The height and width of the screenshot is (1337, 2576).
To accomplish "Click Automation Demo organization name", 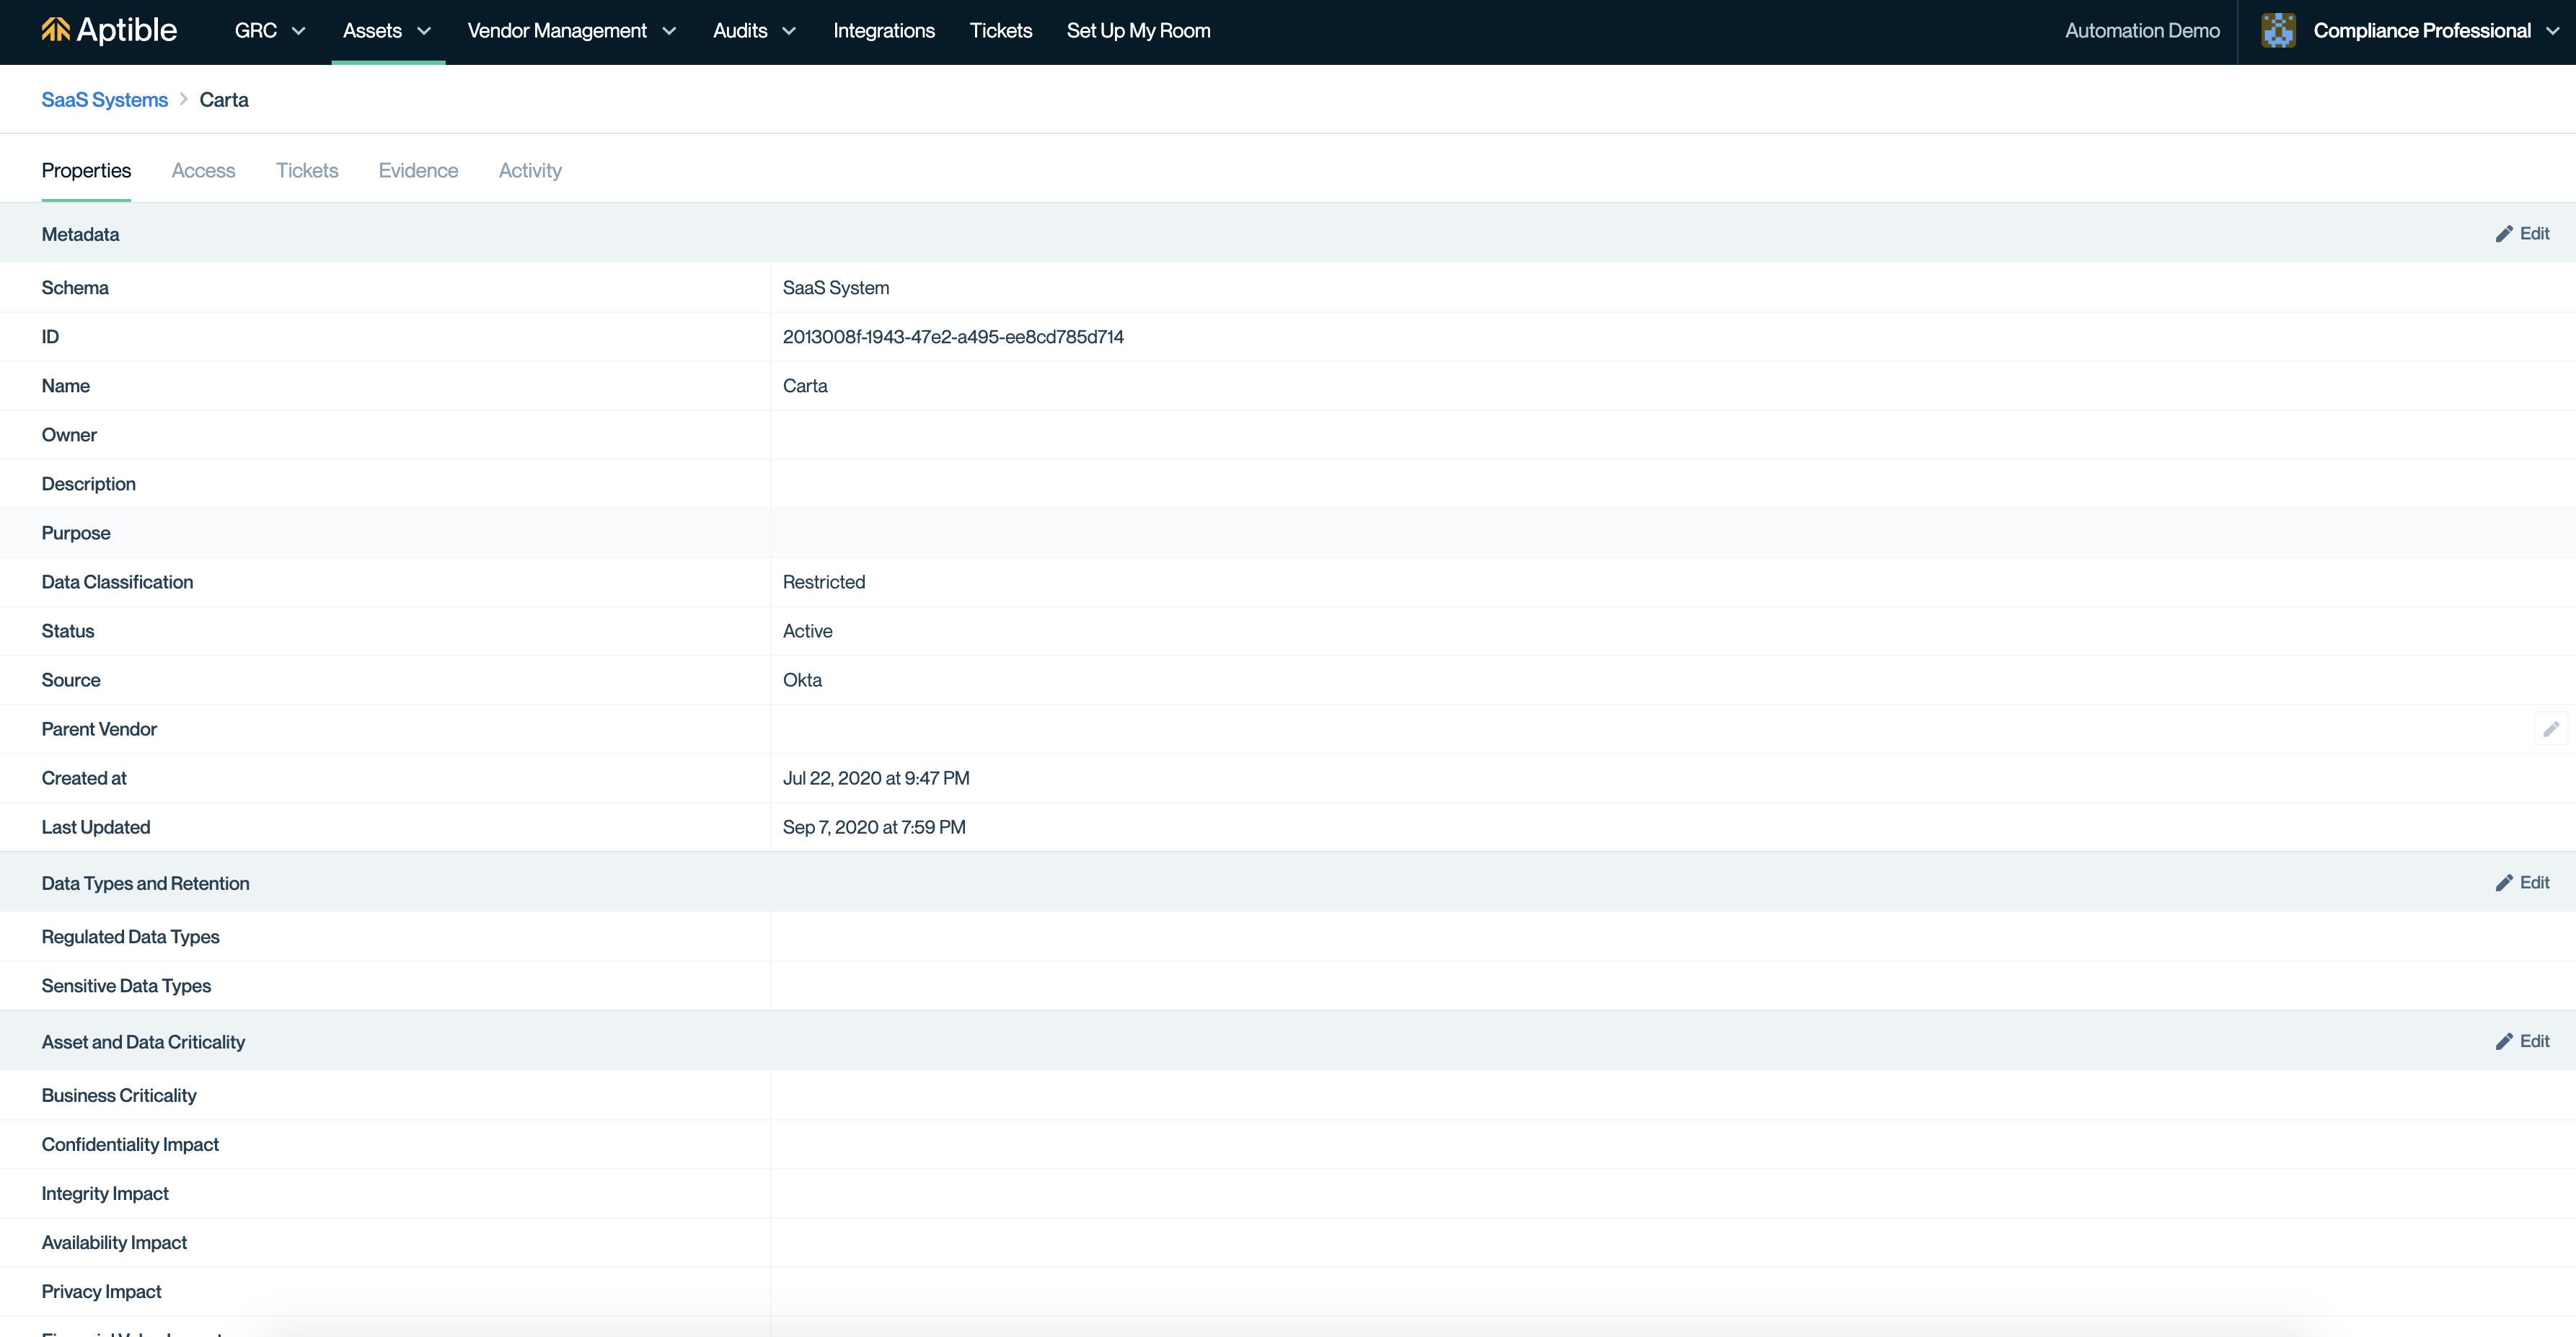I will point(2142,31).
